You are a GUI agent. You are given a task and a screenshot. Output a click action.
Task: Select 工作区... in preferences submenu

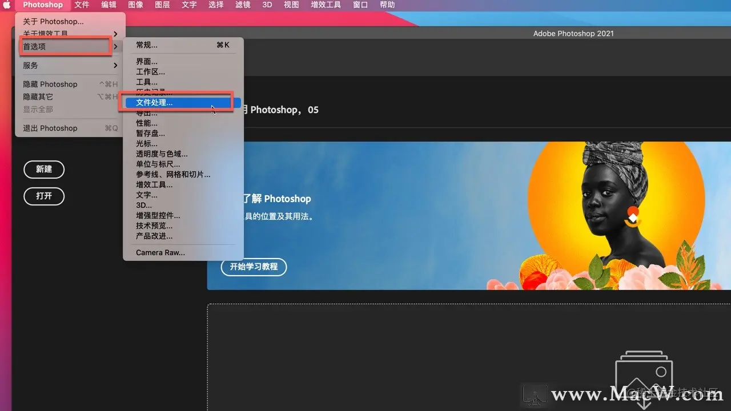tap(183, 71)
